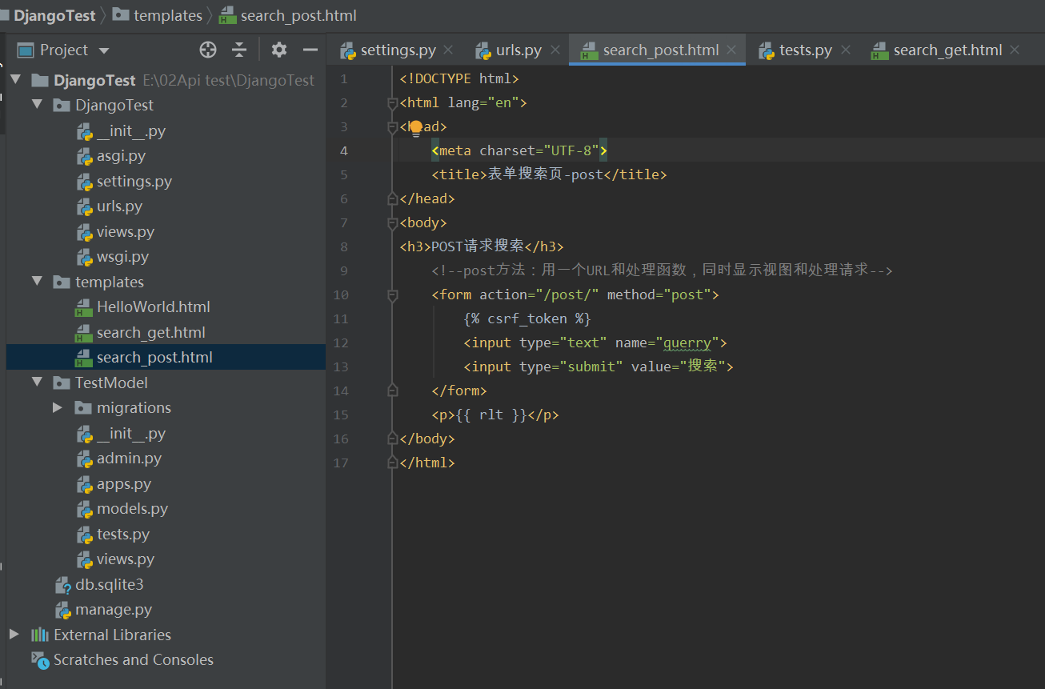This screenshot has width=1045, height=689.
Task: Select models.py in TestModel
Action: point(132,508)
